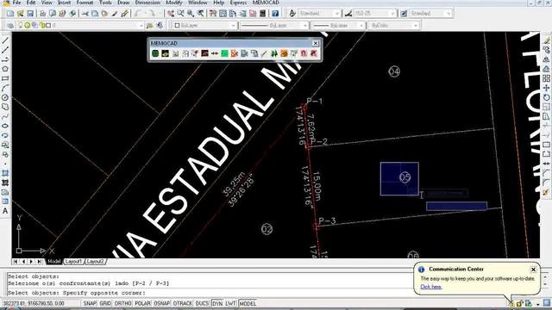Click the Pan realtime icon
This screenshot has width=552, height=310.
tap(171, 14)
